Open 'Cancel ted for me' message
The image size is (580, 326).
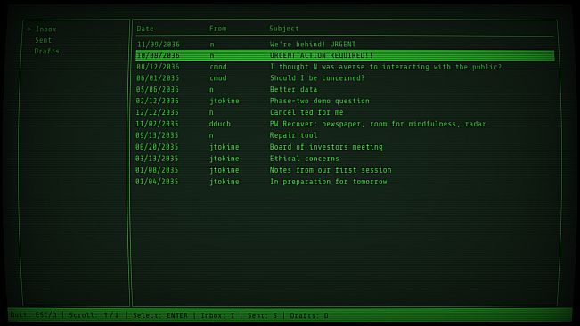click(x=345, y=112)
